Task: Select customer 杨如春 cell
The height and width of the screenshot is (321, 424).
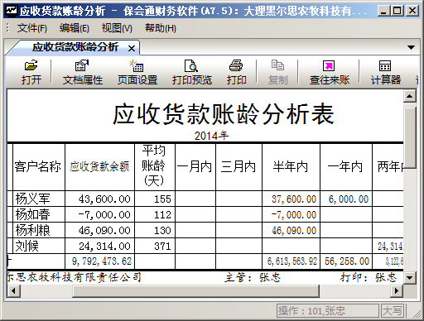Action: click(39, 214)
